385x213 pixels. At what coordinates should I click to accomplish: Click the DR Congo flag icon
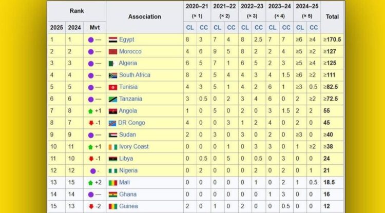113,123
